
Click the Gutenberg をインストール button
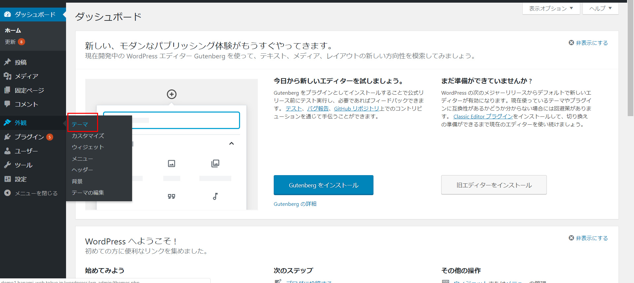click(324, 185)
